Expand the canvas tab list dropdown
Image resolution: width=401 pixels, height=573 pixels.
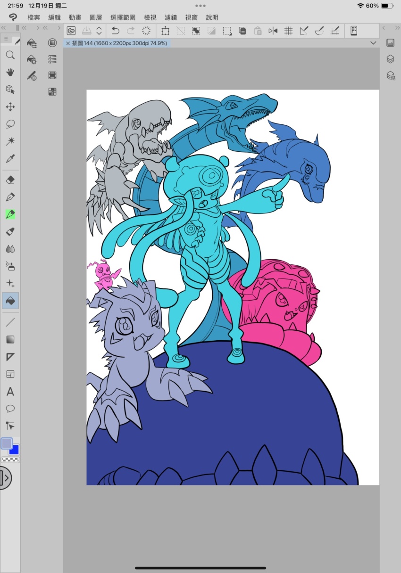click(374, 43)
